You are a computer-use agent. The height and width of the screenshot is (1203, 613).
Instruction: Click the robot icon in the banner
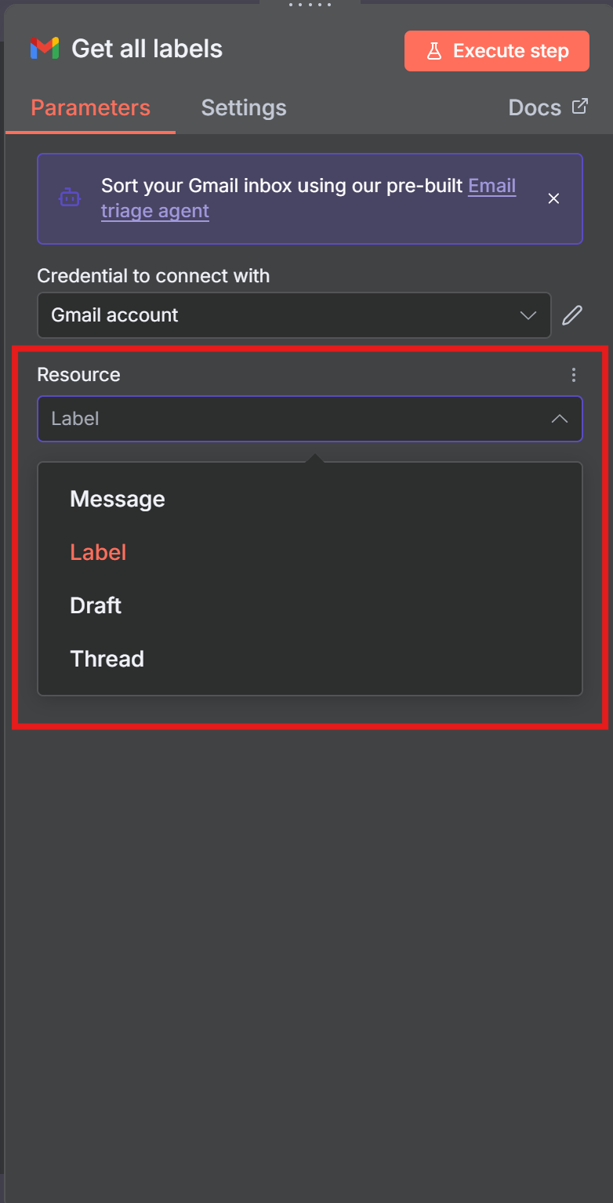pos(70,198)
